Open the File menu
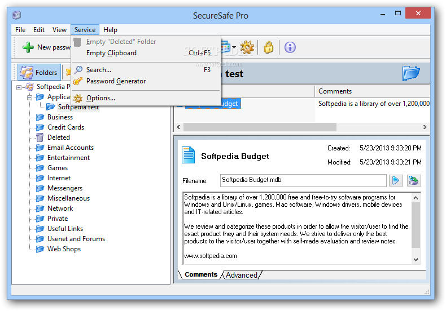Viewport: 446px width, 311px height. click(x=20, y=30)
